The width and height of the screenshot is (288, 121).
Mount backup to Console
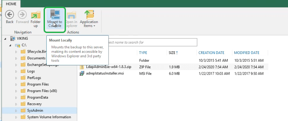click(x=55, y=19)
